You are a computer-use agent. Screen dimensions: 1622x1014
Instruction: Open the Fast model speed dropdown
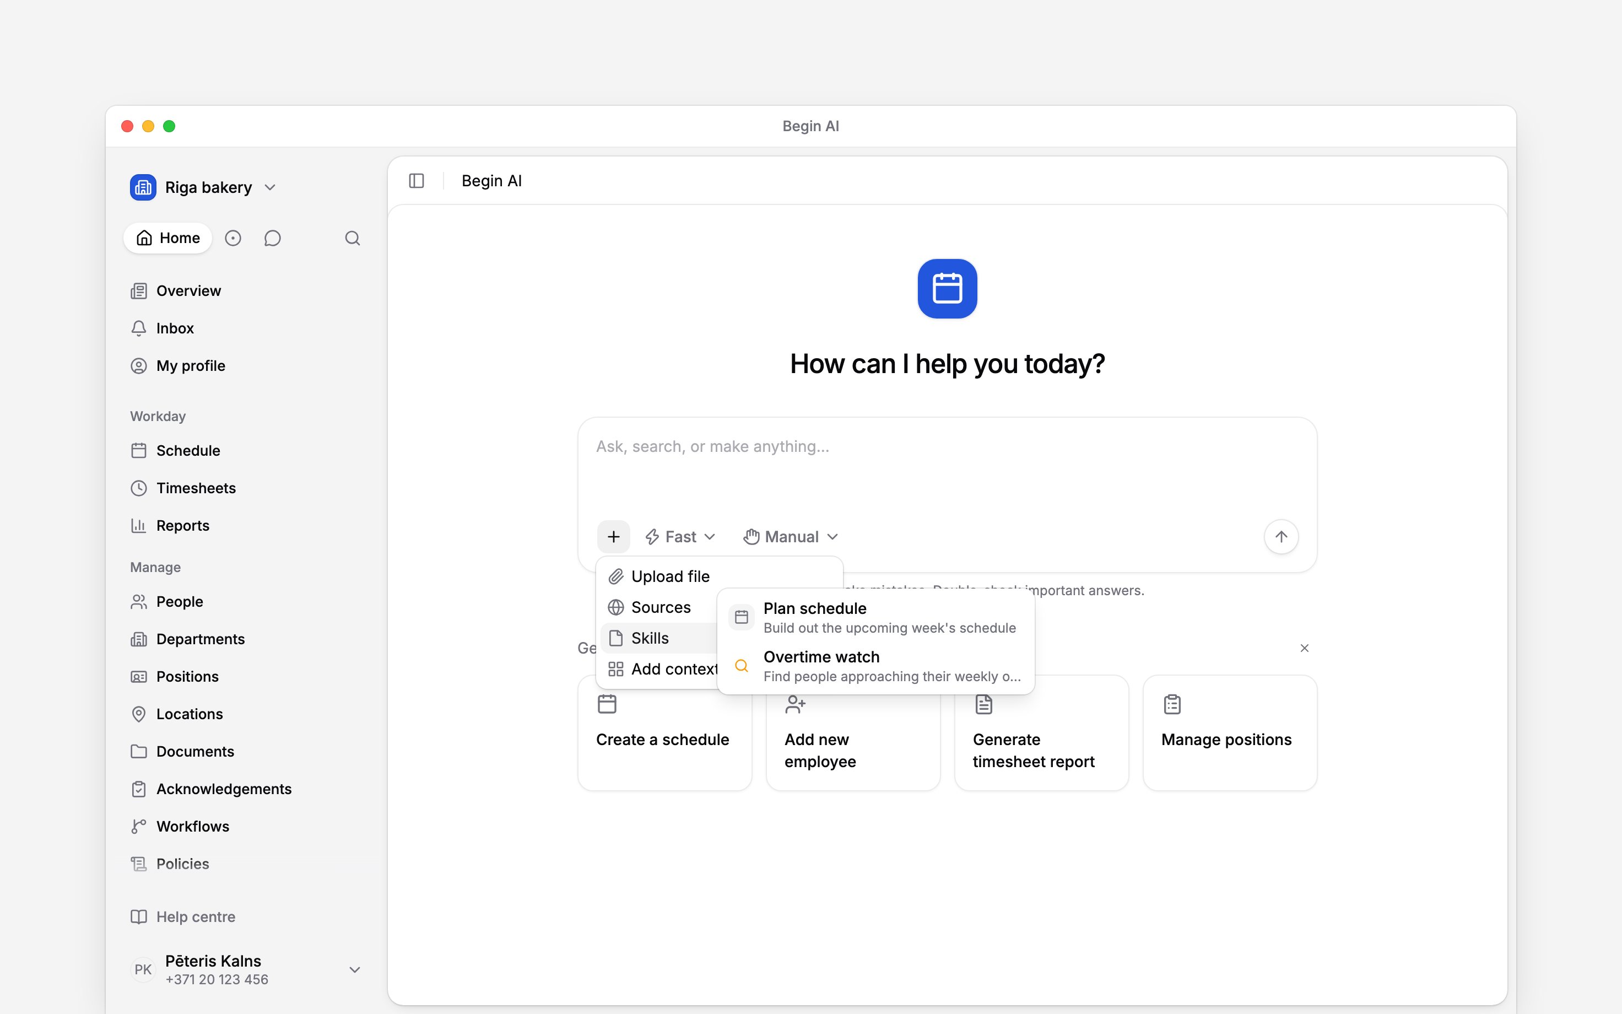pos(680,537)
